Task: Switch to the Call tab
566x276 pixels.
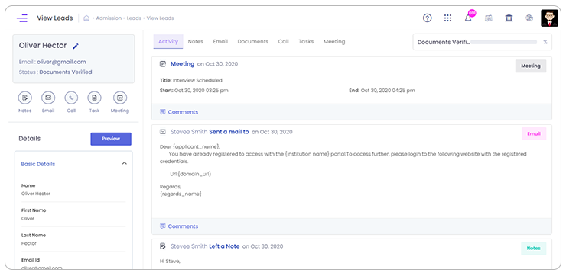Action: (x=283, y=41)
